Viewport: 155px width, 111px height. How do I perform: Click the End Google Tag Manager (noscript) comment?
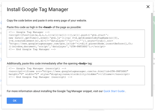[x=40, y=77]
